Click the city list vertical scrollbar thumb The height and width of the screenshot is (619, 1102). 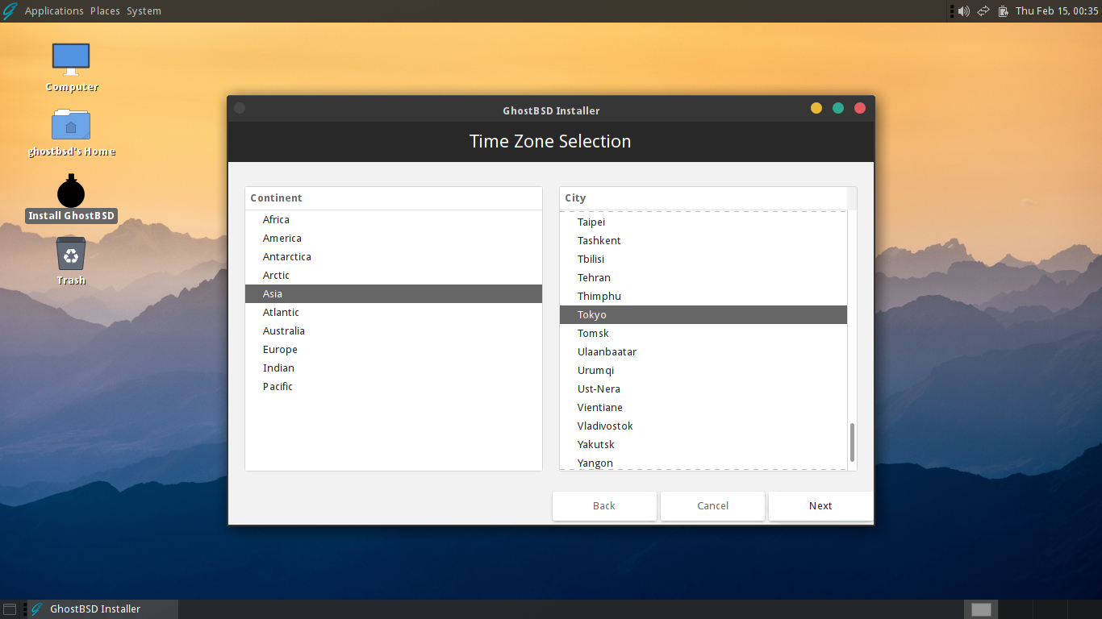click(x=852, y=442)
